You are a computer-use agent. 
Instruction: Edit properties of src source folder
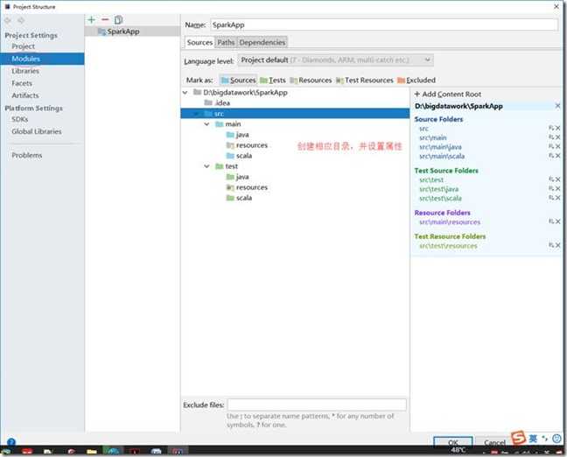(x=551, y=128)
